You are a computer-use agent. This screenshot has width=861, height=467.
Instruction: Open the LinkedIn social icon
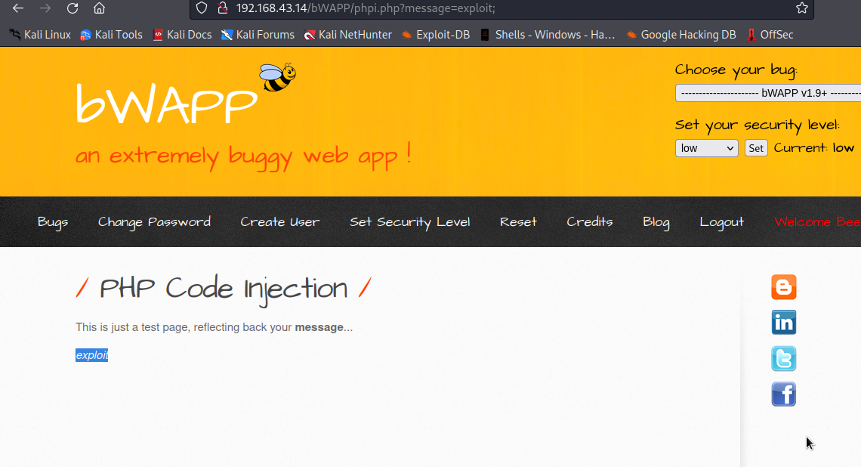[x=783, y=323]
